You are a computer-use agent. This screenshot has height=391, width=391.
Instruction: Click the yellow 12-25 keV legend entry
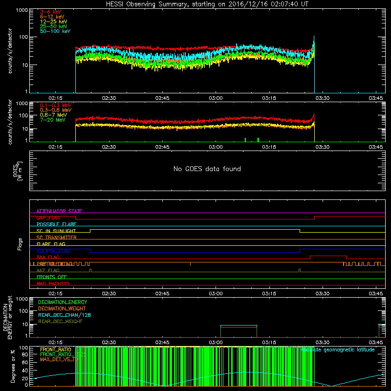tap(53, 22)
